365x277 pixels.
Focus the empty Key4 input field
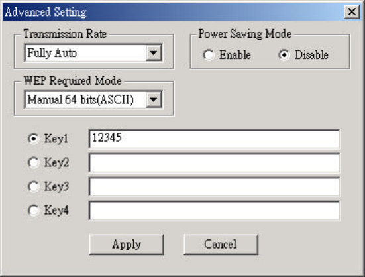[x=214, y=211]
